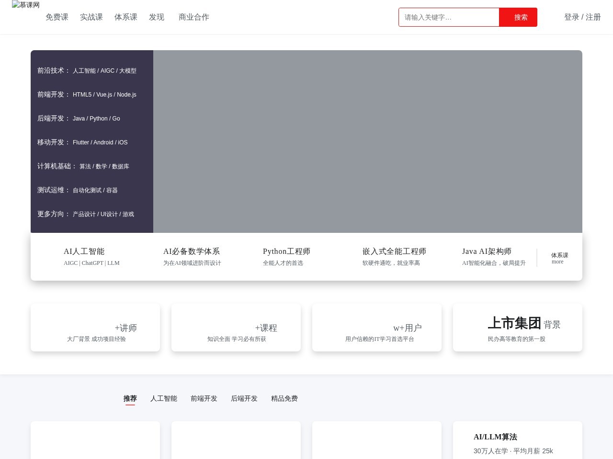Open the Flutter link under 移动开发
Screen dimensions: 613x459
81,142
